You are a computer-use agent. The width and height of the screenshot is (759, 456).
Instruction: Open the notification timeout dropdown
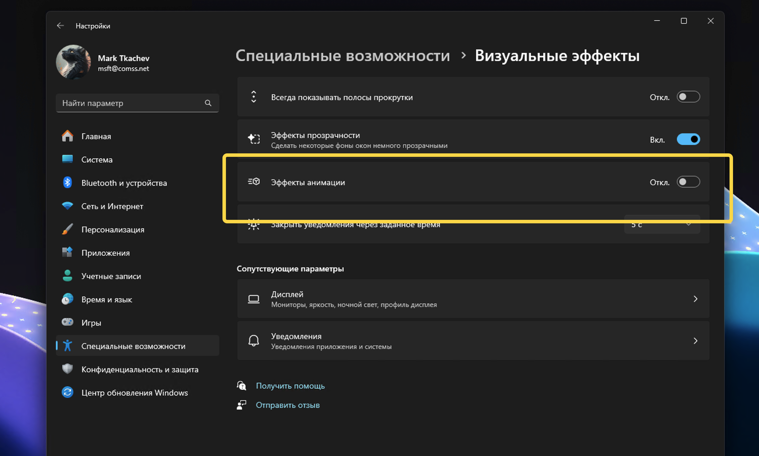(x=662, y=224)
